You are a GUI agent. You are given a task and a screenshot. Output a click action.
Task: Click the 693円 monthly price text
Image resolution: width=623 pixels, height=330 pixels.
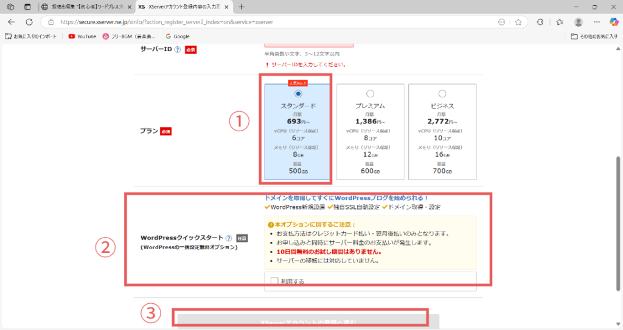pyautogui.click(x=298, y=122)
